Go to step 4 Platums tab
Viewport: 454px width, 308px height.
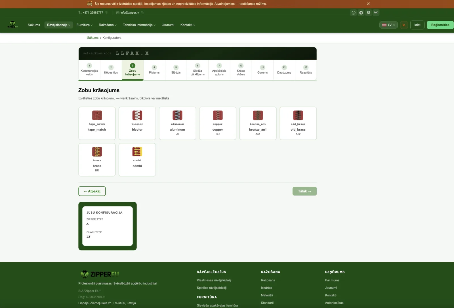pos(154,70)
